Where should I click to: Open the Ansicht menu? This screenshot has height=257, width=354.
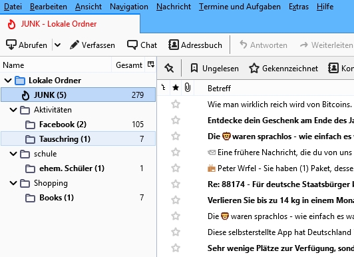pos(88,7)
